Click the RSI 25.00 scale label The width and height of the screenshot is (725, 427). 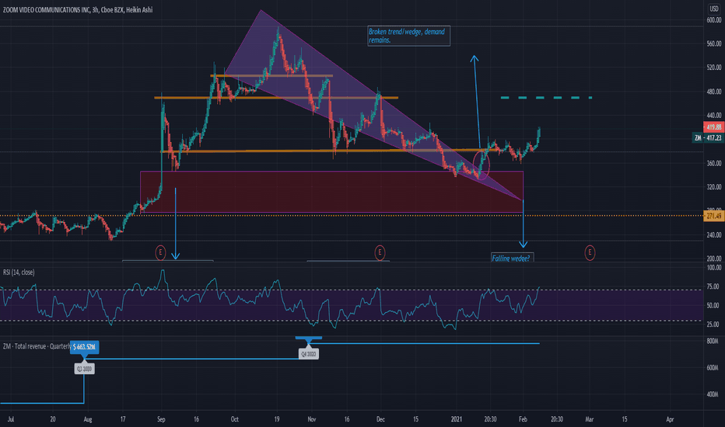pyautogui.click(x=713, y=325)
